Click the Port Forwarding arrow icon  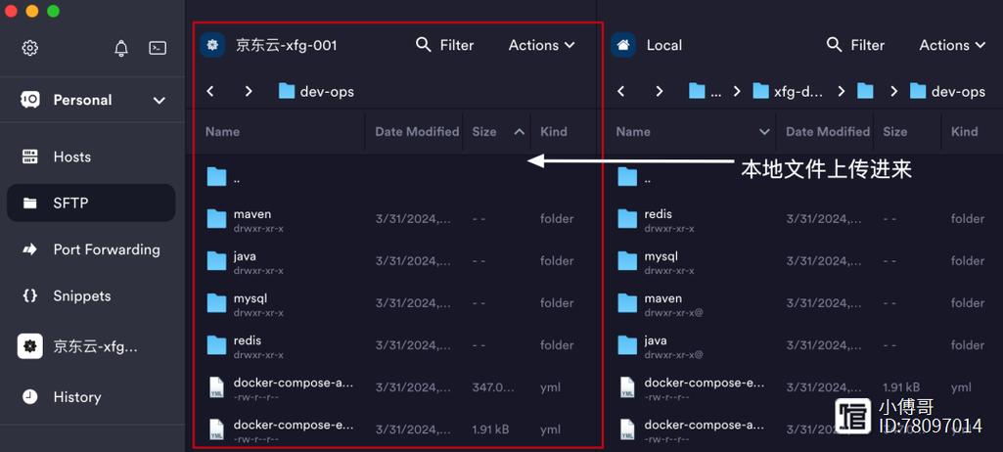click(x=30, y=249)
